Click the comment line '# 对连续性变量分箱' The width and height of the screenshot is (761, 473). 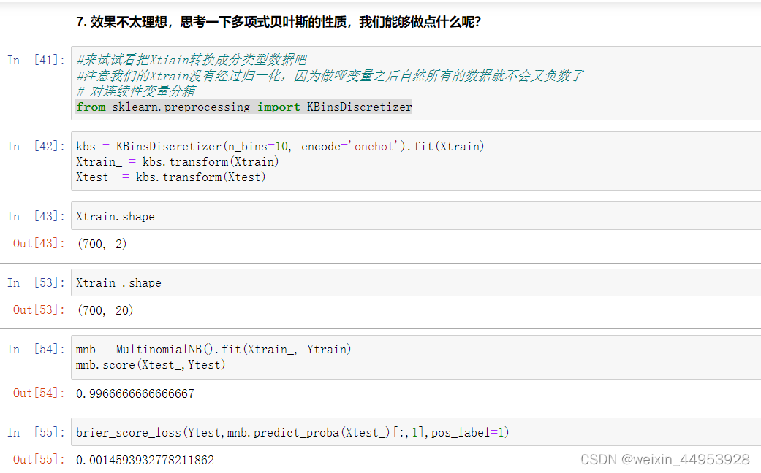(137, 91)
